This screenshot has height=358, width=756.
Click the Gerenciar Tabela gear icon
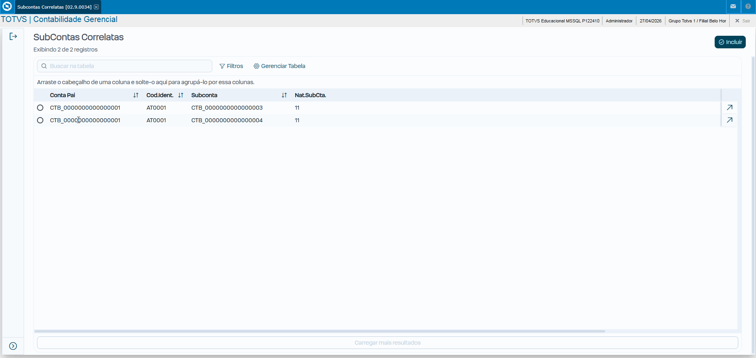(x=256, y=66)
